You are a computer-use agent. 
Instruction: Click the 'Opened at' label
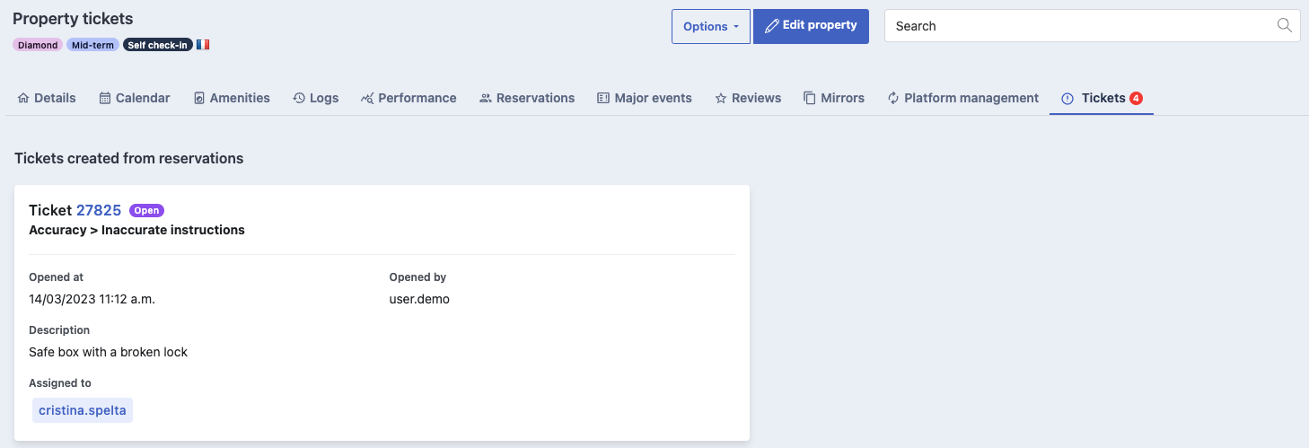click(56, 277)
